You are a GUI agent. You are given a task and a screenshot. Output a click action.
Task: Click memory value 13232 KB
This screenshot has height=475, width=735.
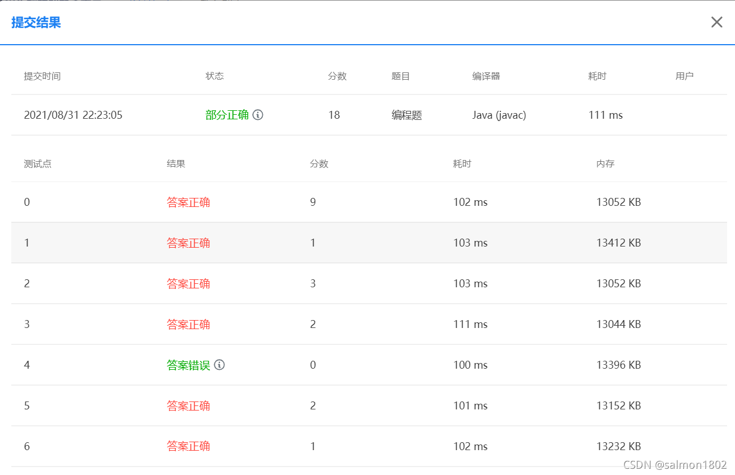click(x=619, y=446)
